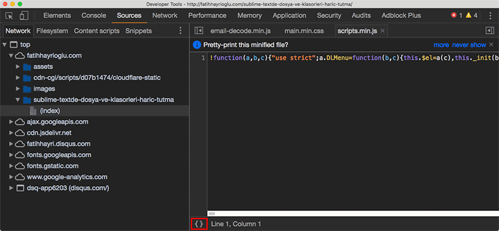The height and width of the screenshot is (231, 499).
Task: Expand the www.google-analytics.com node
Action: point(11,177)
